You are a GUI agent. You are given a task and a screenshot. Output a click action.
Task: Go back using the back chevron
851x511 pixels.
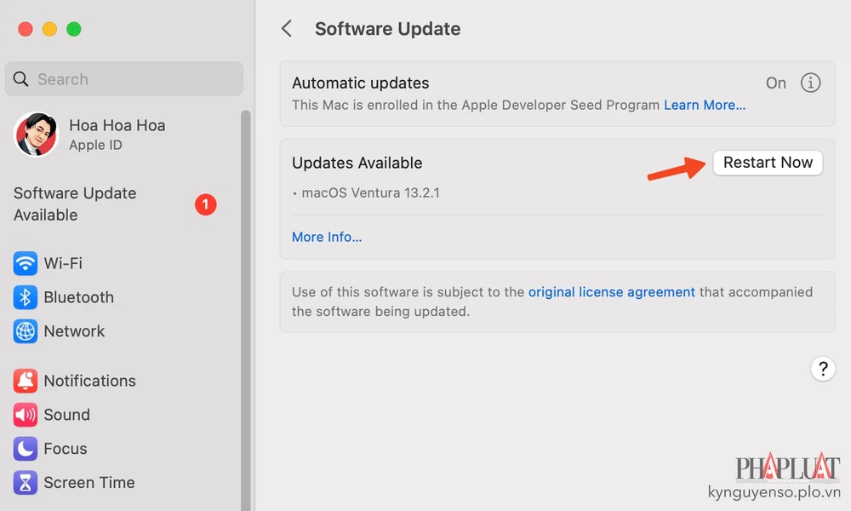(287, 29)
